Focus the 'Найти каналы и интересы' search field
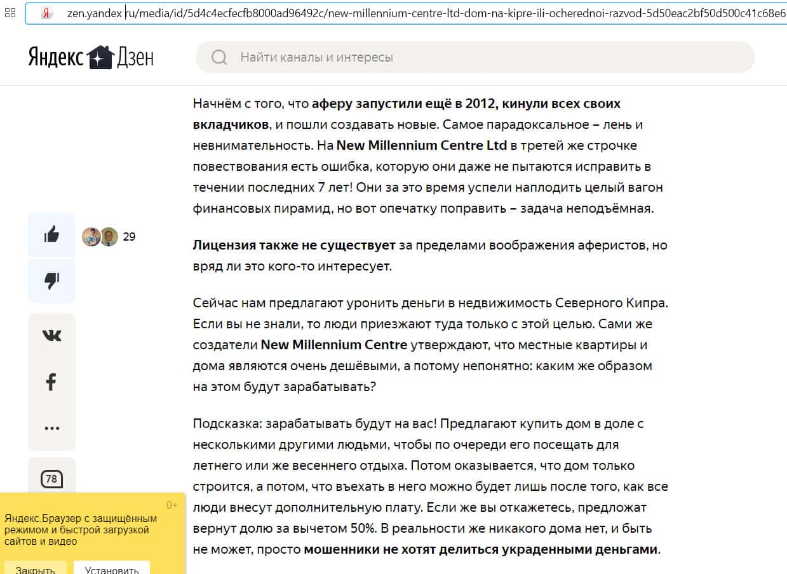Viewport: 787px width, 574px height. coord(474,57)
